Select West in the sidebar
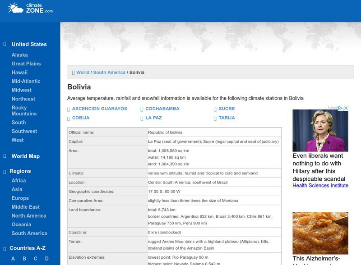 (x=18, y=140)
